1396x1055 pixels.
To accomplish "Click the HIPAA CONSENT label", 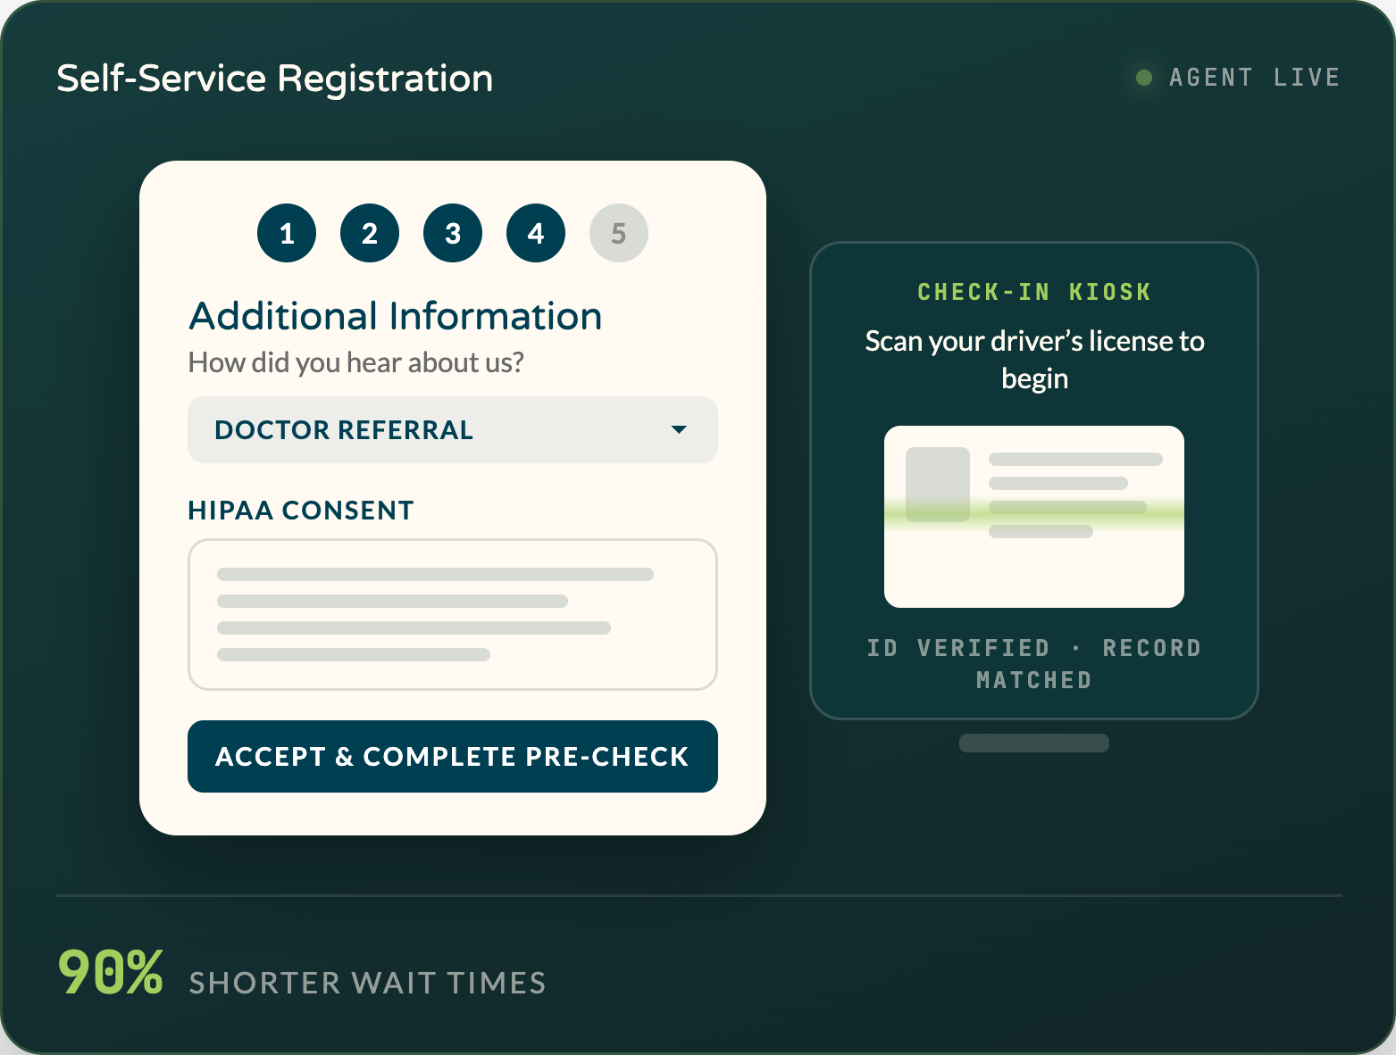I will [x=301, y=511].
